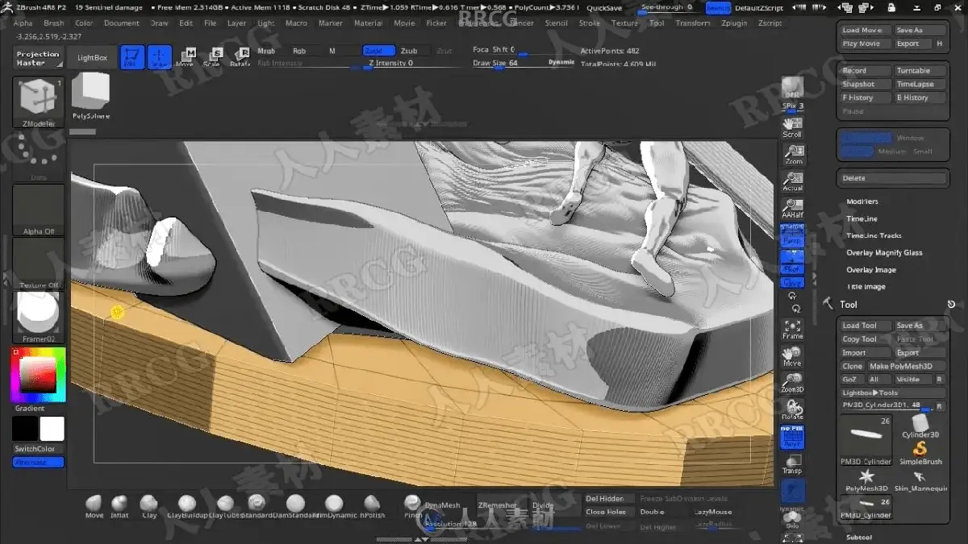Toggle Transp transparency mode

pyautogui.click(x=792, y=465)
